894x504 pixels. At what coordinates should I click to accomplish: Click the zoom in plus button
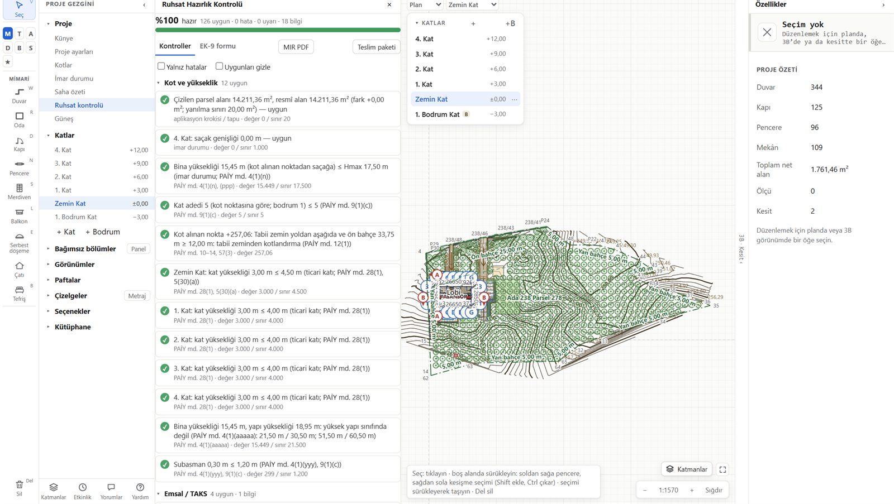(x=692, y=490)
